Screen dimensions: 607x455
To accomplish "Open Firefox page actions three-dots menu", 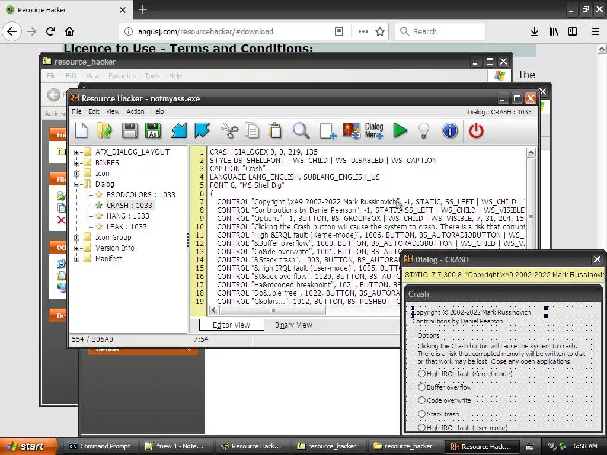I will [x=363, y=31].
